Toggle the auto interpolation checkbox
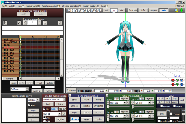Image resolution: width=186 pixels, height=124 pixels. [x=29, y=105]
